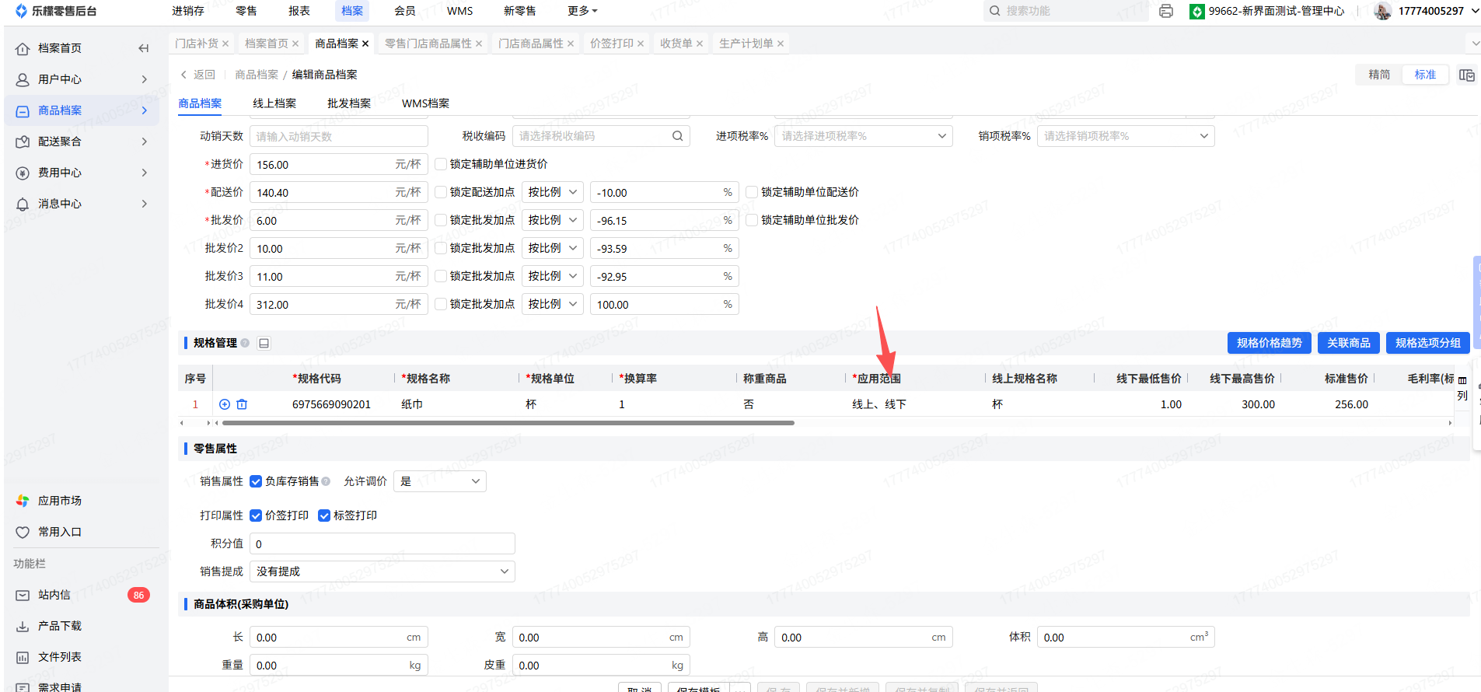Viewport: 1481px width, 692px height.
Task: Uncheck the 标签打印 checkbox
Action: [324, 516]
